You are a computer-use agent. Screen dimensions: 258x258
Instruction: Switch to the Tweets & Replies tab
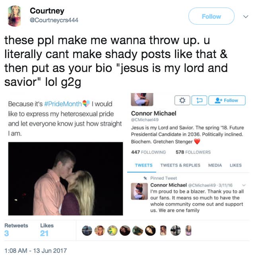[180, 165]
